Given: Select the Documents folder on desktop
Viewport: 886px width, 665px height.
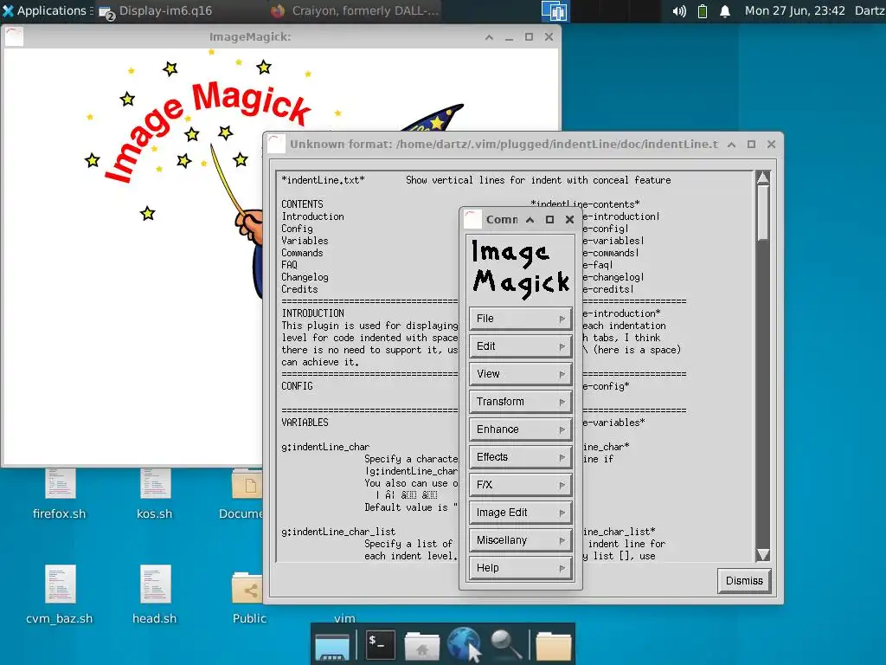Looking at the screenshot, I should [247, 493].
